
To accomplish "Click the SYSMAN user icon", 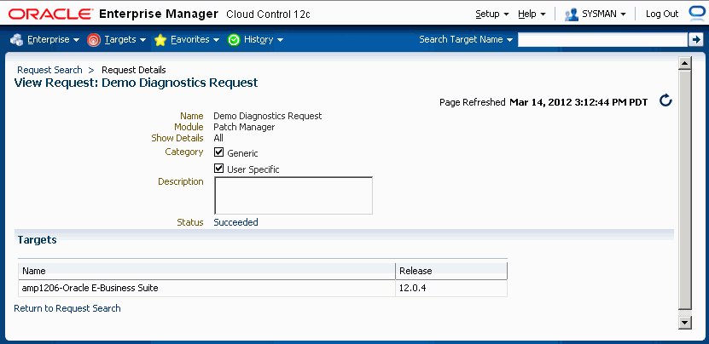I will pos(572,14).
